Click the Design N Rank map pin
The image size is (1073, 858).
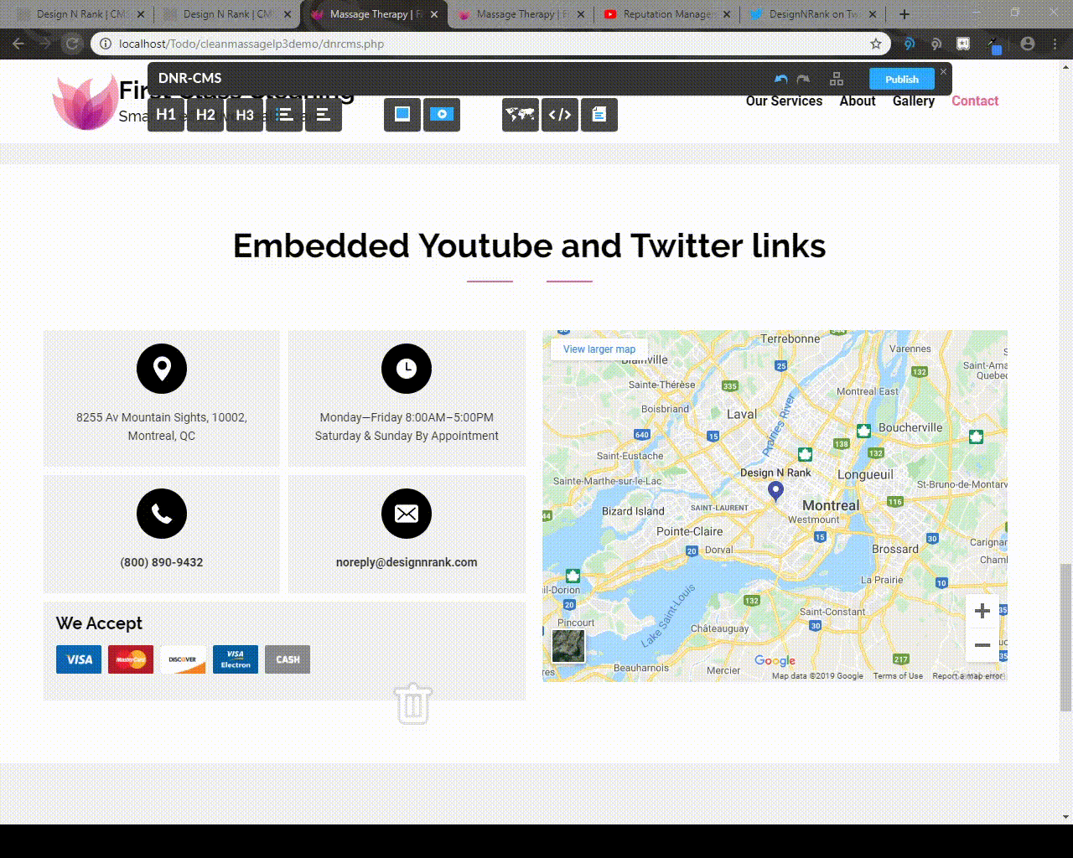coord(776,491)
